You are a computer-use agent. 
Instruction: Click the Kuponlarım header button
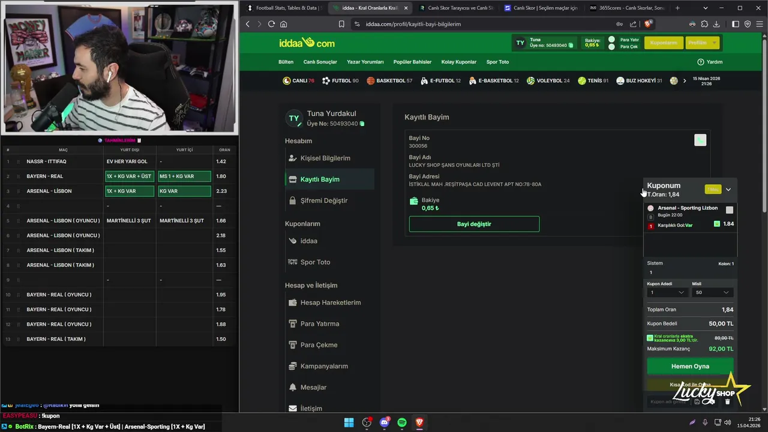664,43
